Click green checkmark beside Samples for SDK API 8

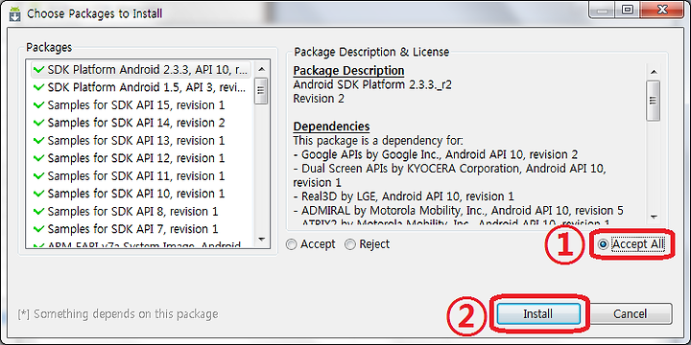38,212
